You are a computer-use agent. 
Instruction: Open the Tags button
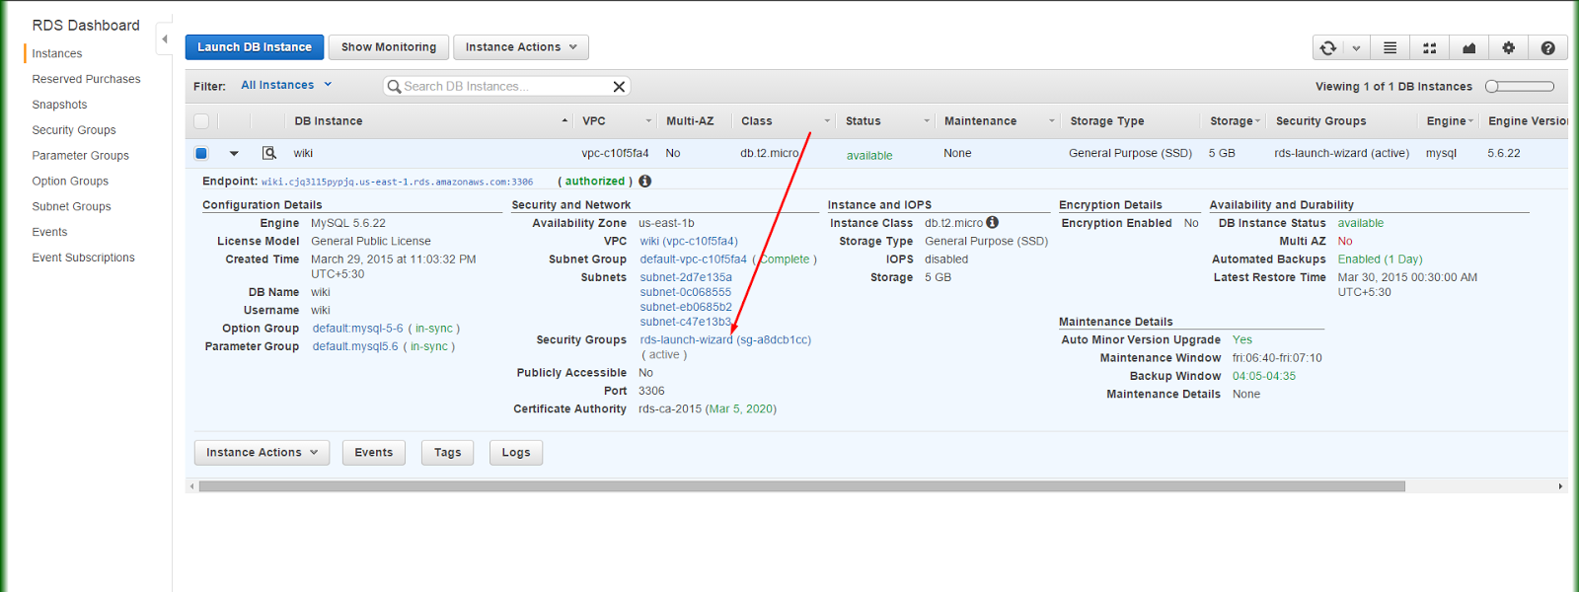pos(448,452)
